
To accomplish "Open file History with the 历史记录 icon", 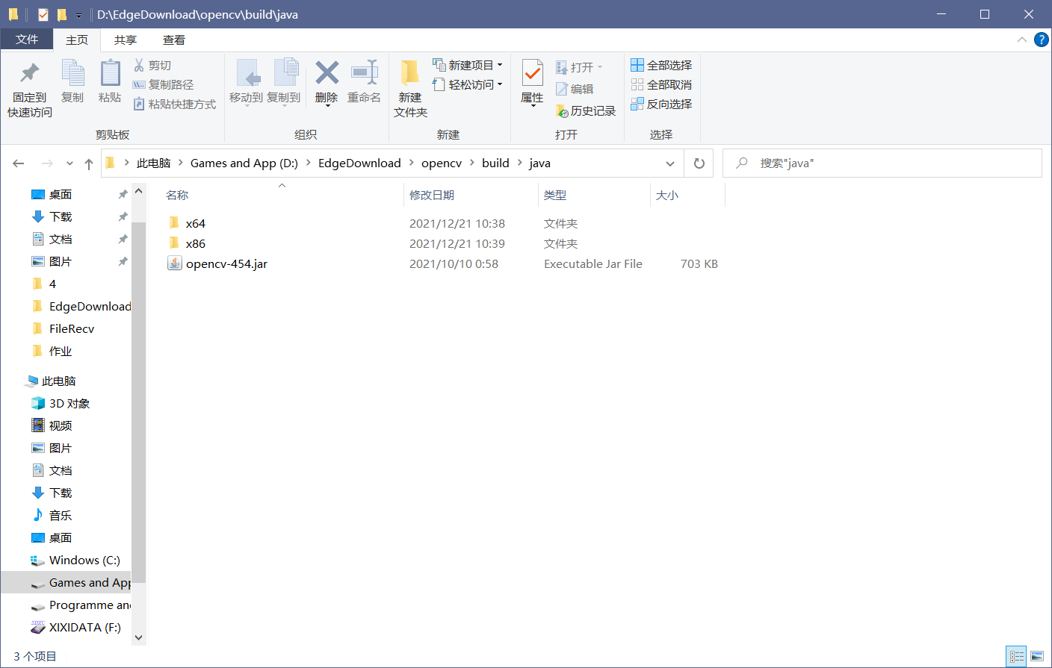I will [587, 110].
